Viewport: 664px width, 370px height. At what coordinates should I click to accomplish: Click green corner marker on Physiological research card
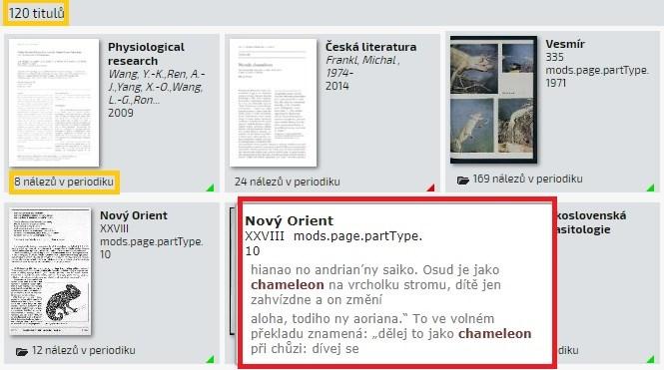point(211,187)
